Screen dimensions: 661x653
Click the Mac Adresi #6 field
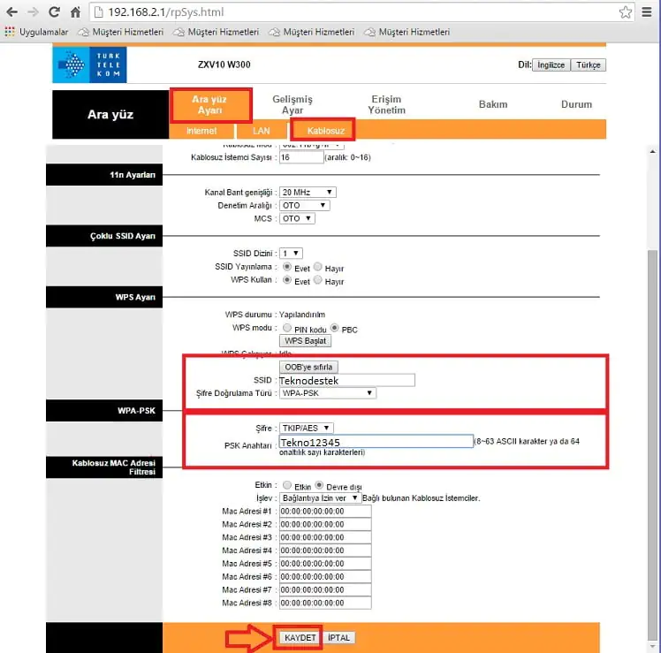[325, 577]
